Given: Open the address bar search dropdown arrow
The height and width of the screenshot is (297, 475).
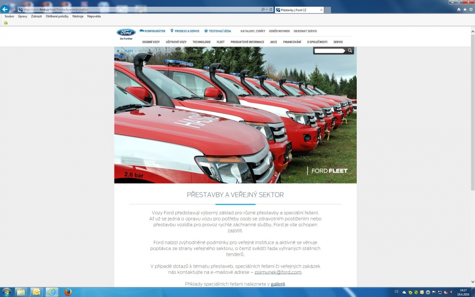Looking at the screenshot, I should (x=266, y=10).
